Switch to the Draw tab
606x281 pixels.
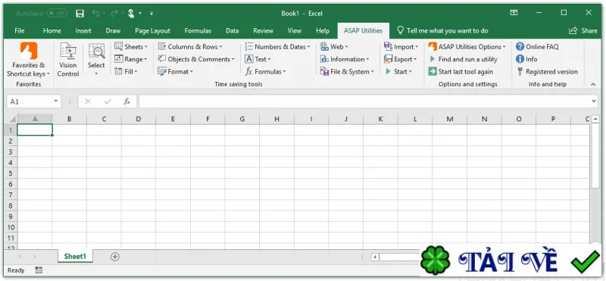pos(113,31)
